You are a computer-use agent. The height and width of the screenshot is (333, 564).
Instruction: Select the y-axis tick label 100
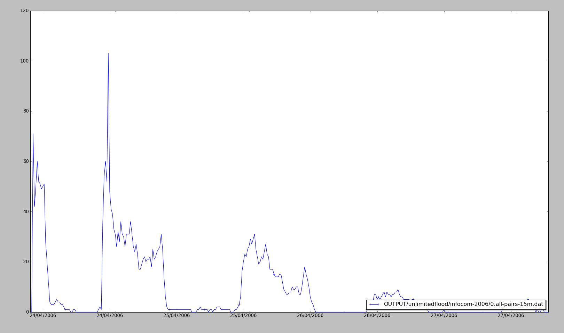[24, 61]
